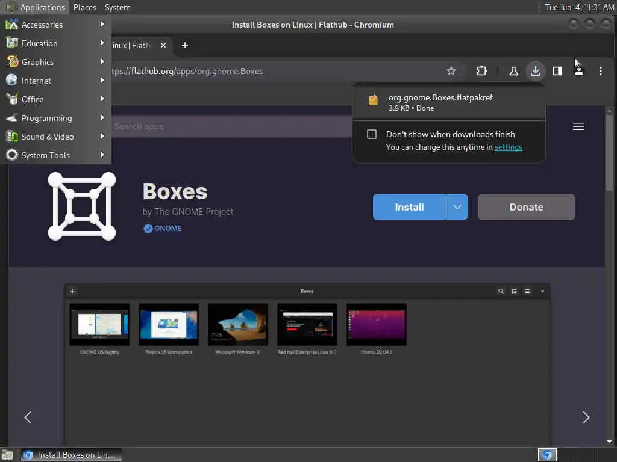Open a new tab with plus button
The height and width of the screenshot is (462, 617).
pos(184,45)
